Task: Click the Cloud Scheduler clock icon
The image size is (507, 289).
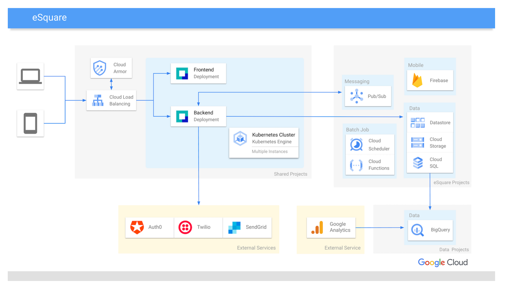Action: [356, 144]
